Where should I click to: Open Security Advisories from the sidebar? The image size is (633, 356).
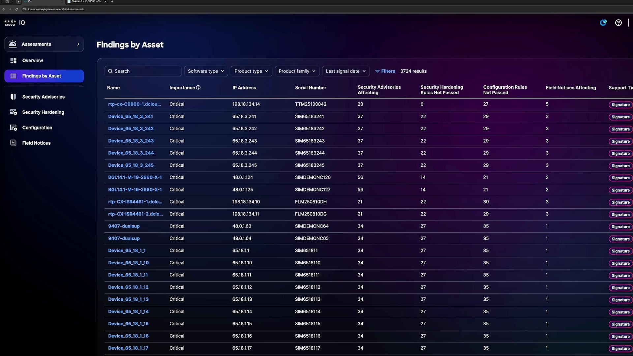click(44, 97)
